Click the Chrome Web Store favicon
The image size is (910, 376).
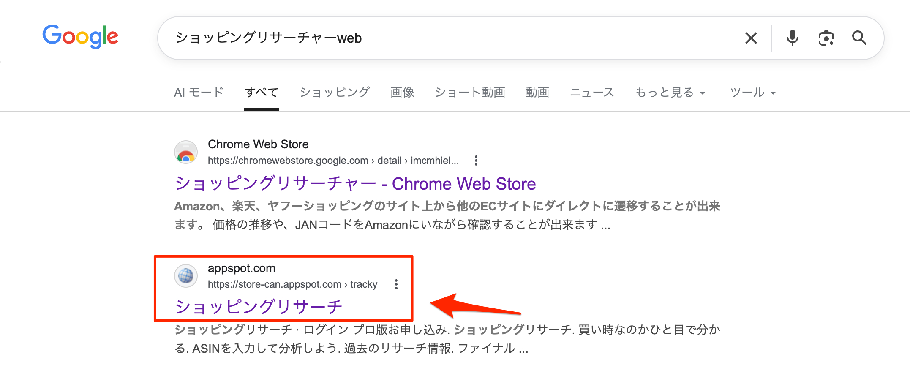point(186,152)
